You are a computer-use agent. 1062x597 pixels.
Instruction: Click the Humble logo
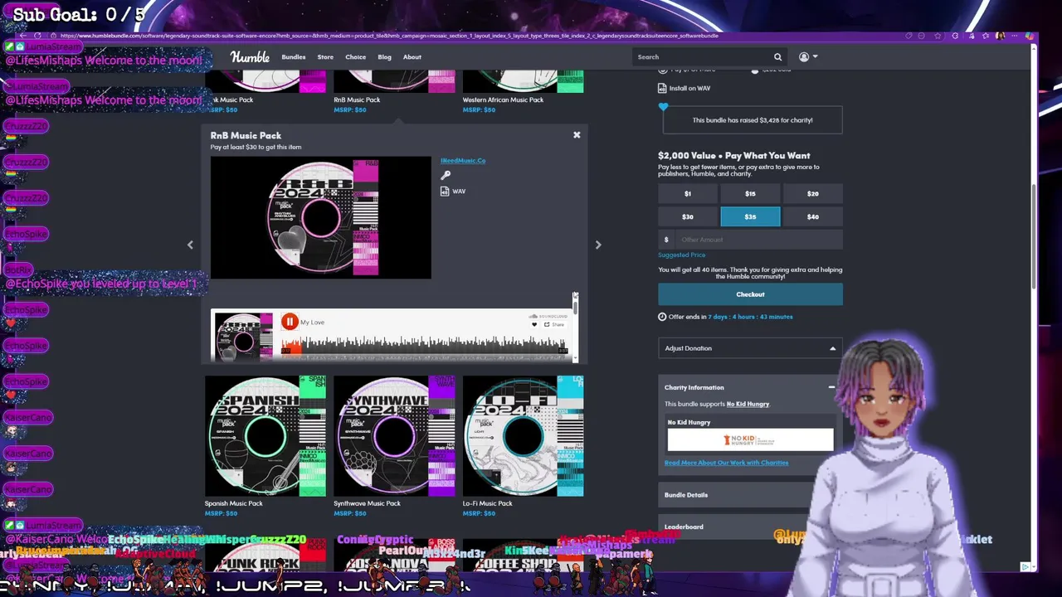250,57
